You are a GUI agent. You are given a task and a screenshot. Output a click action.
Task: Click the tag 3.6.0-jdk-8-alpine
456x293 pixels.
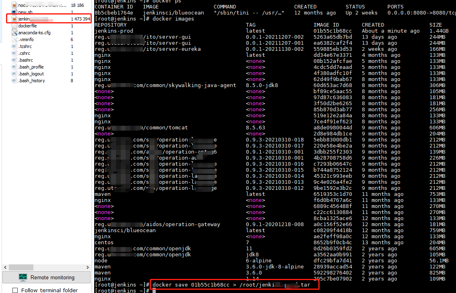coord(274,267)
